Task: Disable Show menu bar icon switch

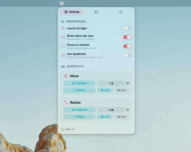Action: [127, 37]
